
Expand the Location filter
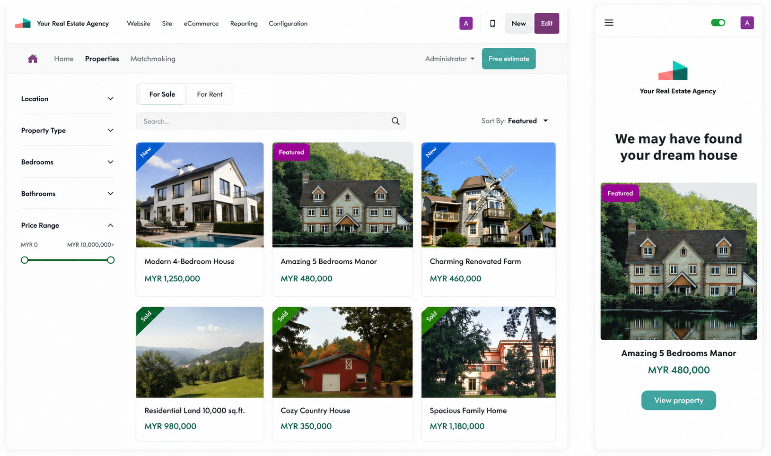[x=110, y=99]
